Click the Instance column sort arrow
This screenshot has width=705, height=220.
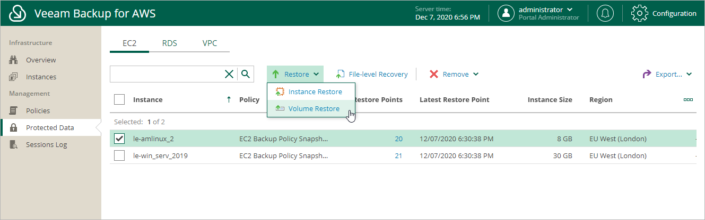229,99
